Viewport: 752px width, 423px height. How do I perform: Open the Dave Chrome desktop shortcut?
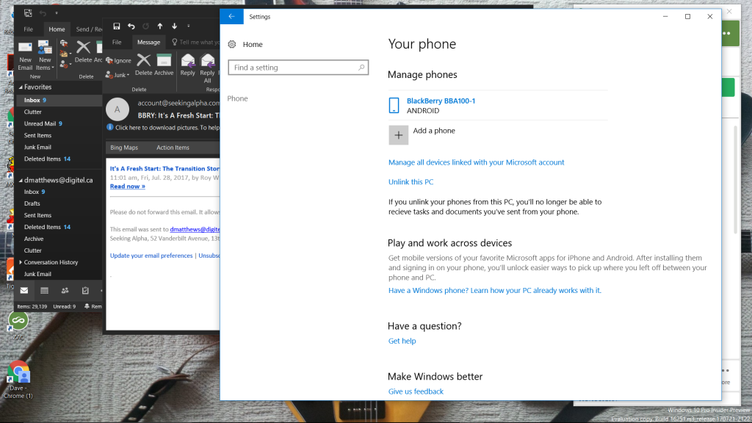coord(18,381)
